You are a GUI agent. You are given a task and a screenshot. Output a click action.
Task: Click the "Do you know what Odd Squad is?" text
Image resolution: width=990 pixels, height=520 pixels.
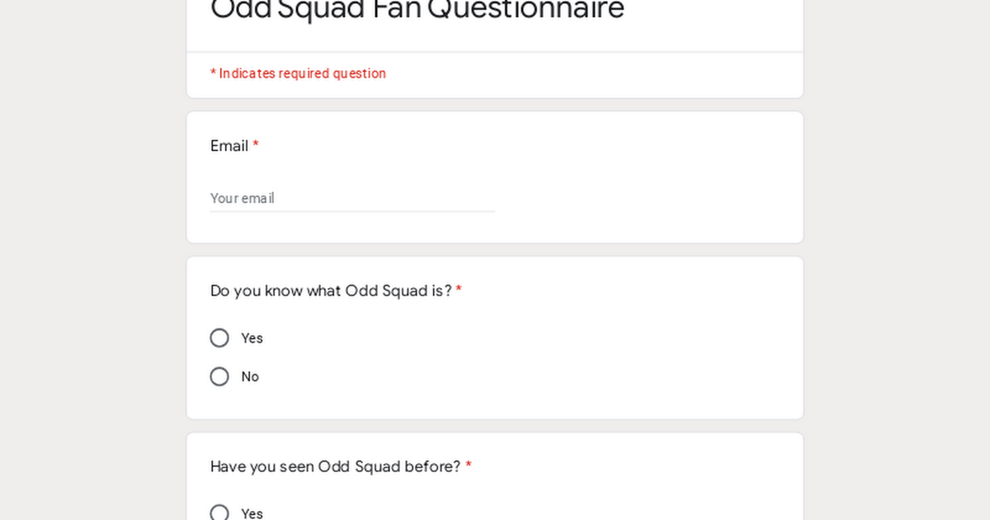click(x=331, y=291)
